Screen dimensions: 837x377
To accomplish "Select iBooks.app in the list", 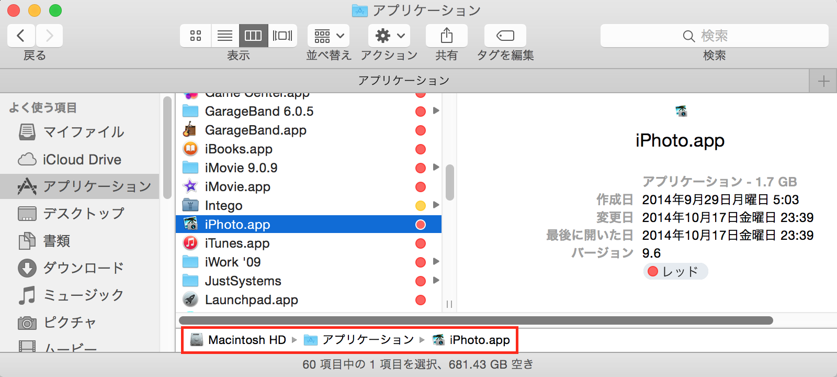I will tap(309, 149).
